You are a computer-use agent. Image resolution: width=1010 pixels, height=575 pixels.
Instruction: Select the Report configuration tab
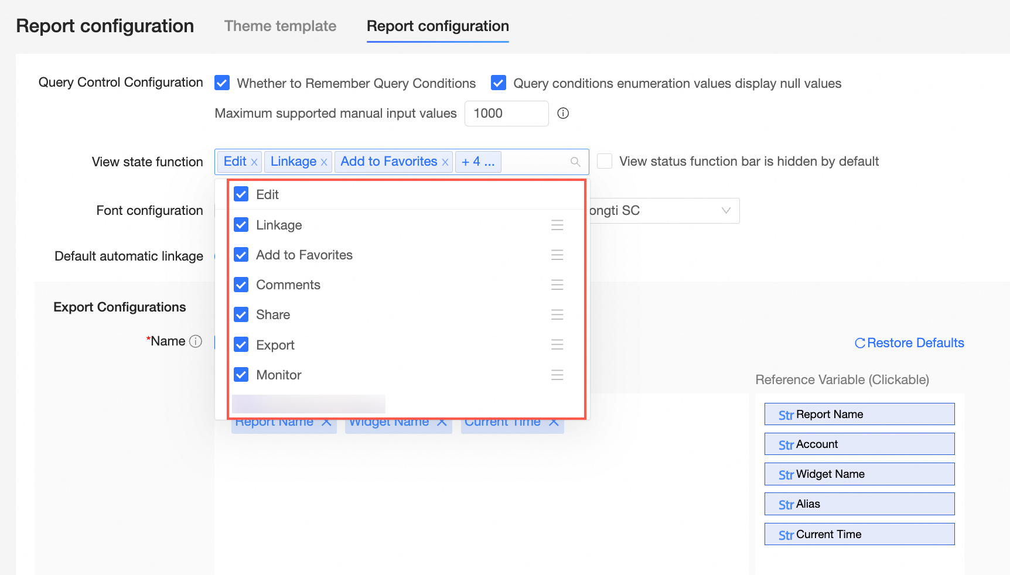[x=438, y=26]
